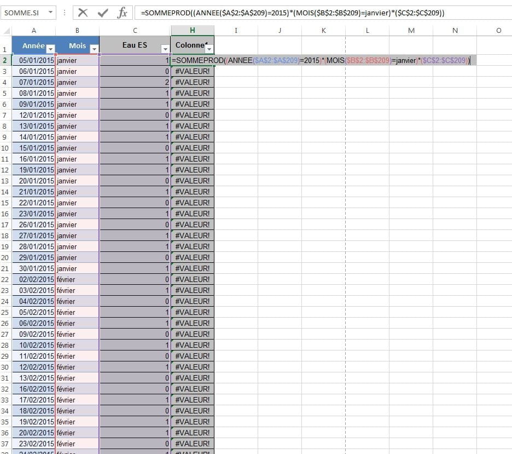Screen dimensions: 512x454
Task: Click the #VALEUR! error cell in row 10
Action: click(x=193, y=148)
